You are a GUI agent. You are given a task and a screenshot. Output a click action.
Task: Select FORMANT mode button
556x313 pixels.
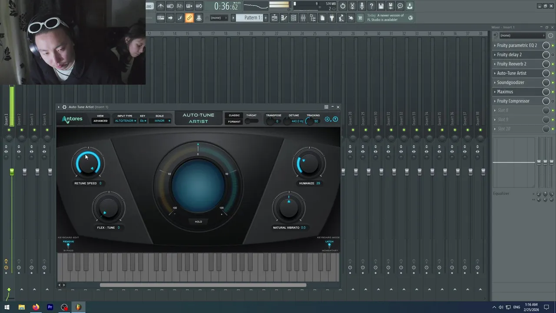pyautogui.click(x=234, y=122)
